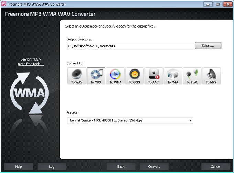This screenshot has width=234, height=173.
Task: Choose the To MP3 output format
Action: [96, 76]
